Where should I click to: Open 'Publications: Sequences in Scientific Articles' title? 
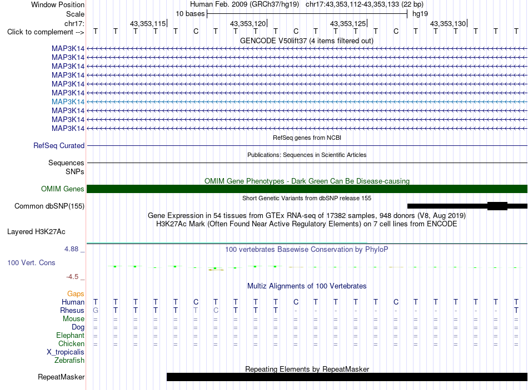(x=307, y=155)
